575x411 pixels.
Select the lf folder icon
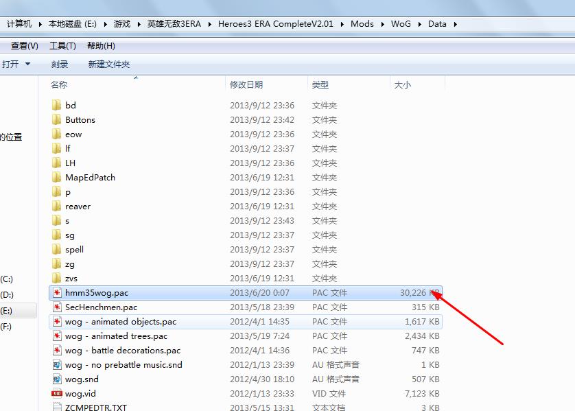click(56, 148)
